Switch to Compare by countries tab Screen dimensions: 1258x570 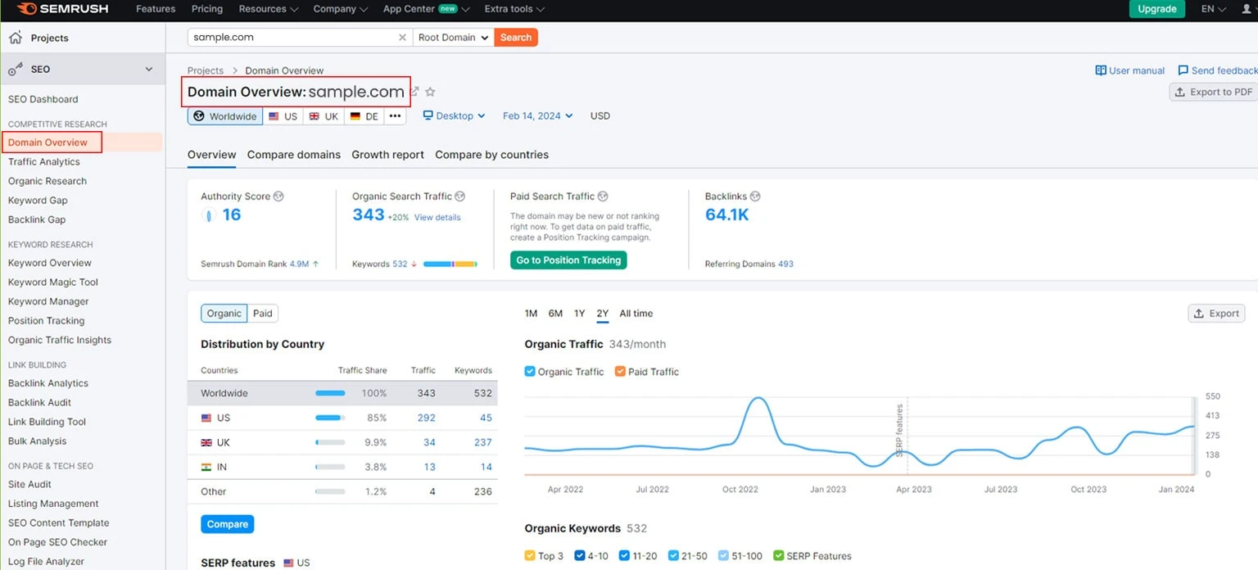point(492,155)
